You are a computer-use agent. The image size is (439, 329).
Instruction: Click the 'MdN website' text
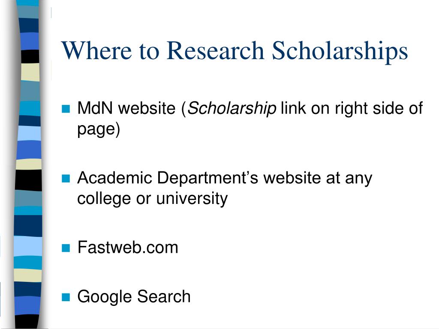tap(126, 108)
